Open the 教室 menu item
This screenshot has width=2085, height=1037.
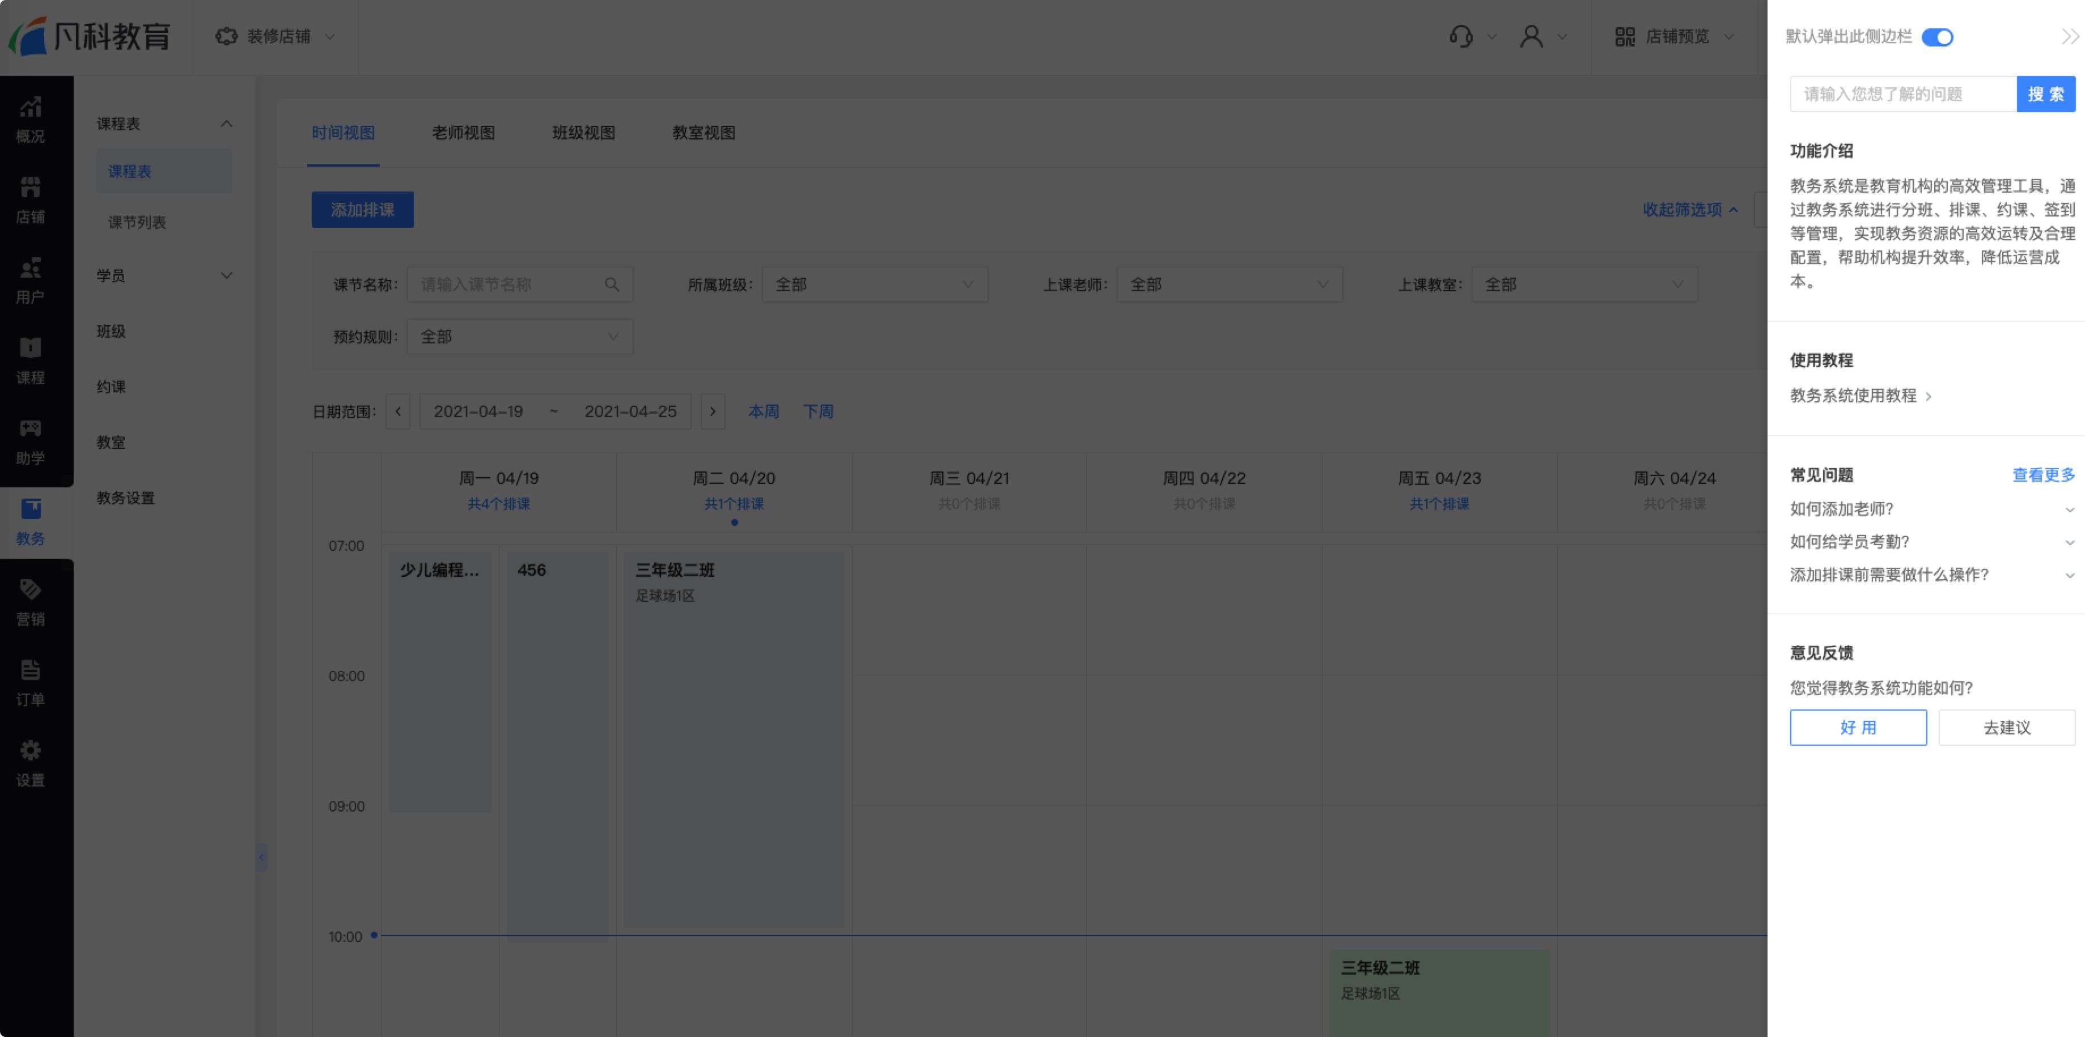[111, 443]
